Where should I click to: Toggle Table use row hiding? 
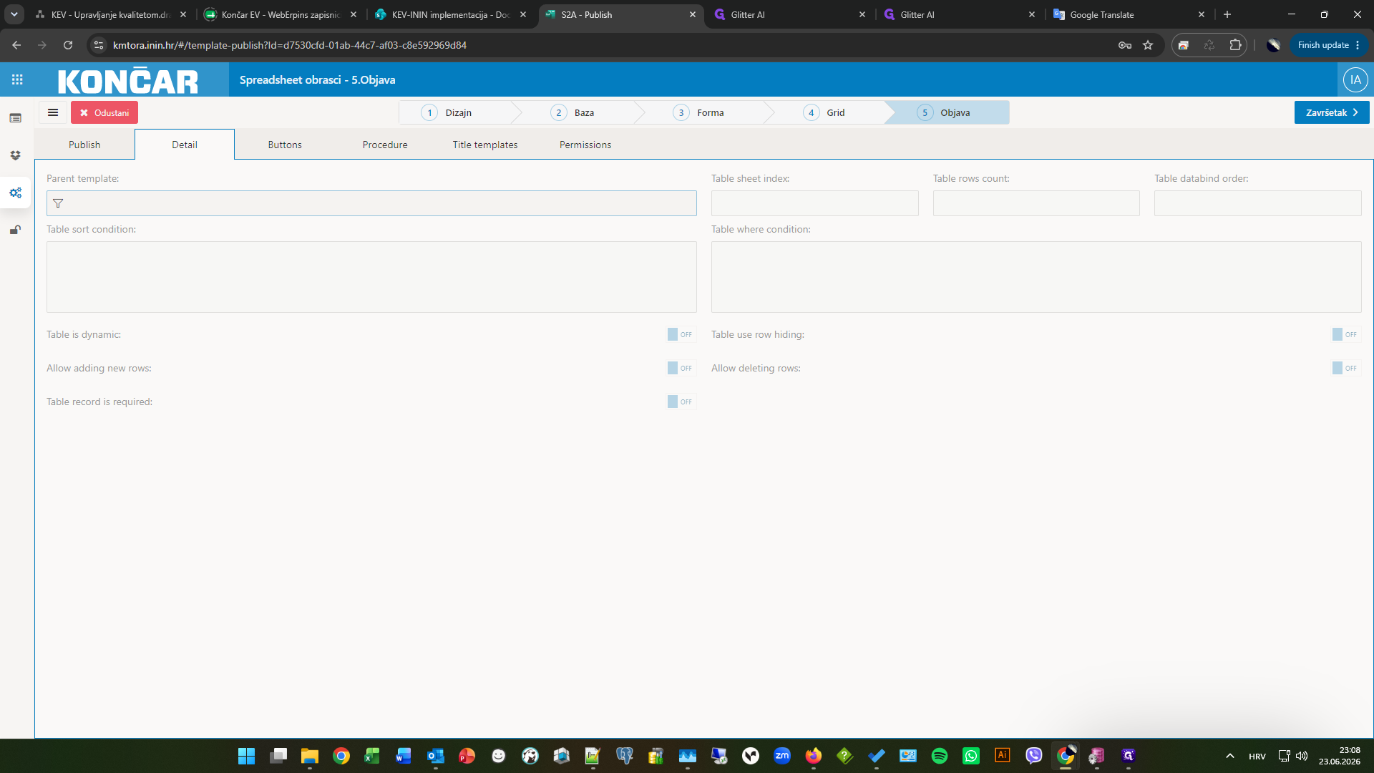(1346, 334)
